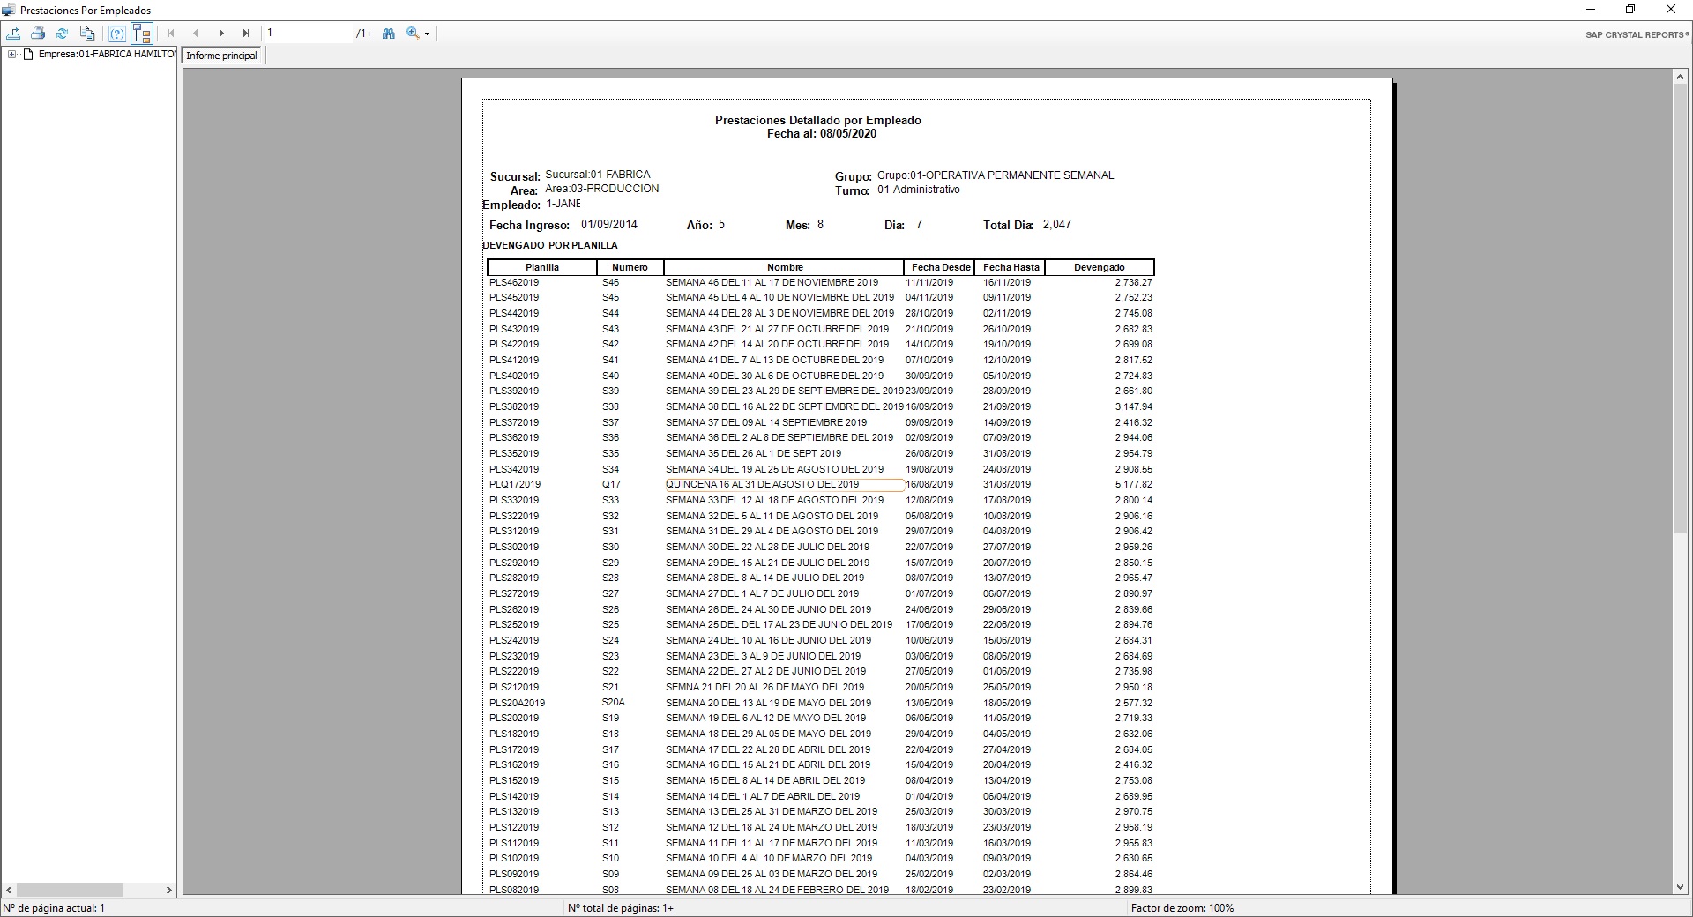The width and height of the screenshot is (1693, 917).
Task: Click the Fecha Hasta date '16/11/2019'
Action: tap(1007, 282)
